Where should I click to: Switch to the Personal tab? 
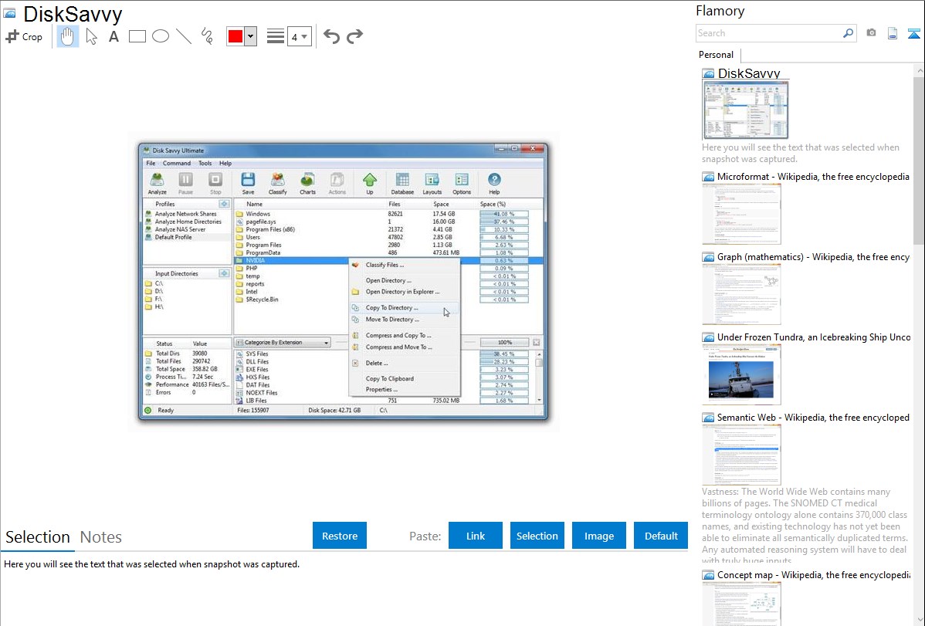pyautogui.click(x=717, y=55)
